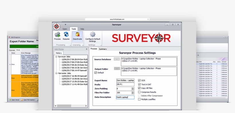Screen dimensions: 235x113
Task: Click the Files Per Folder value field
Action: tap(124, 93)
